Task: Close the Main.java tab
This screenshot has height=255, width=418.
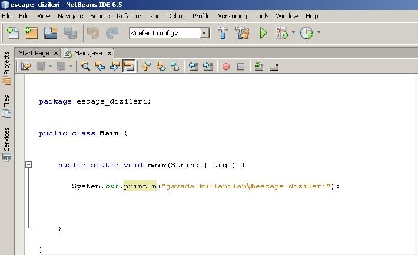Action: (x=108, y=53)
